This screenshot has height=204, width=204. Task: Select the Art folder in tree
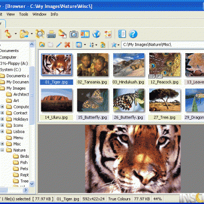(12, 100)
